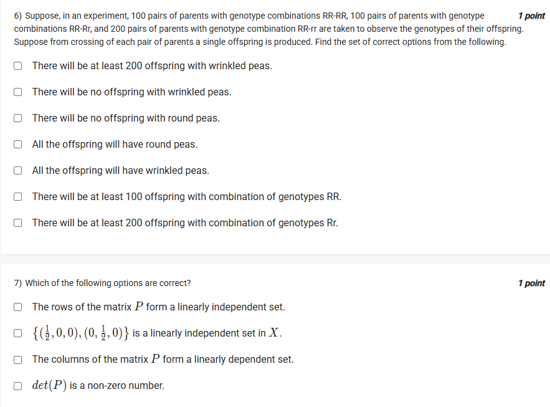550x407 pixels.
Task: Check the 'at least 200 offspring with genotypes Rr' box
Action: pyautogui.click(x=19, y=223)
